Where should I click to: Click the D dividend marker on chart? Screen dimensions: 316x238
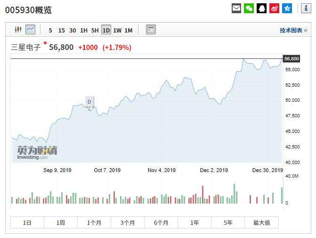89,102
